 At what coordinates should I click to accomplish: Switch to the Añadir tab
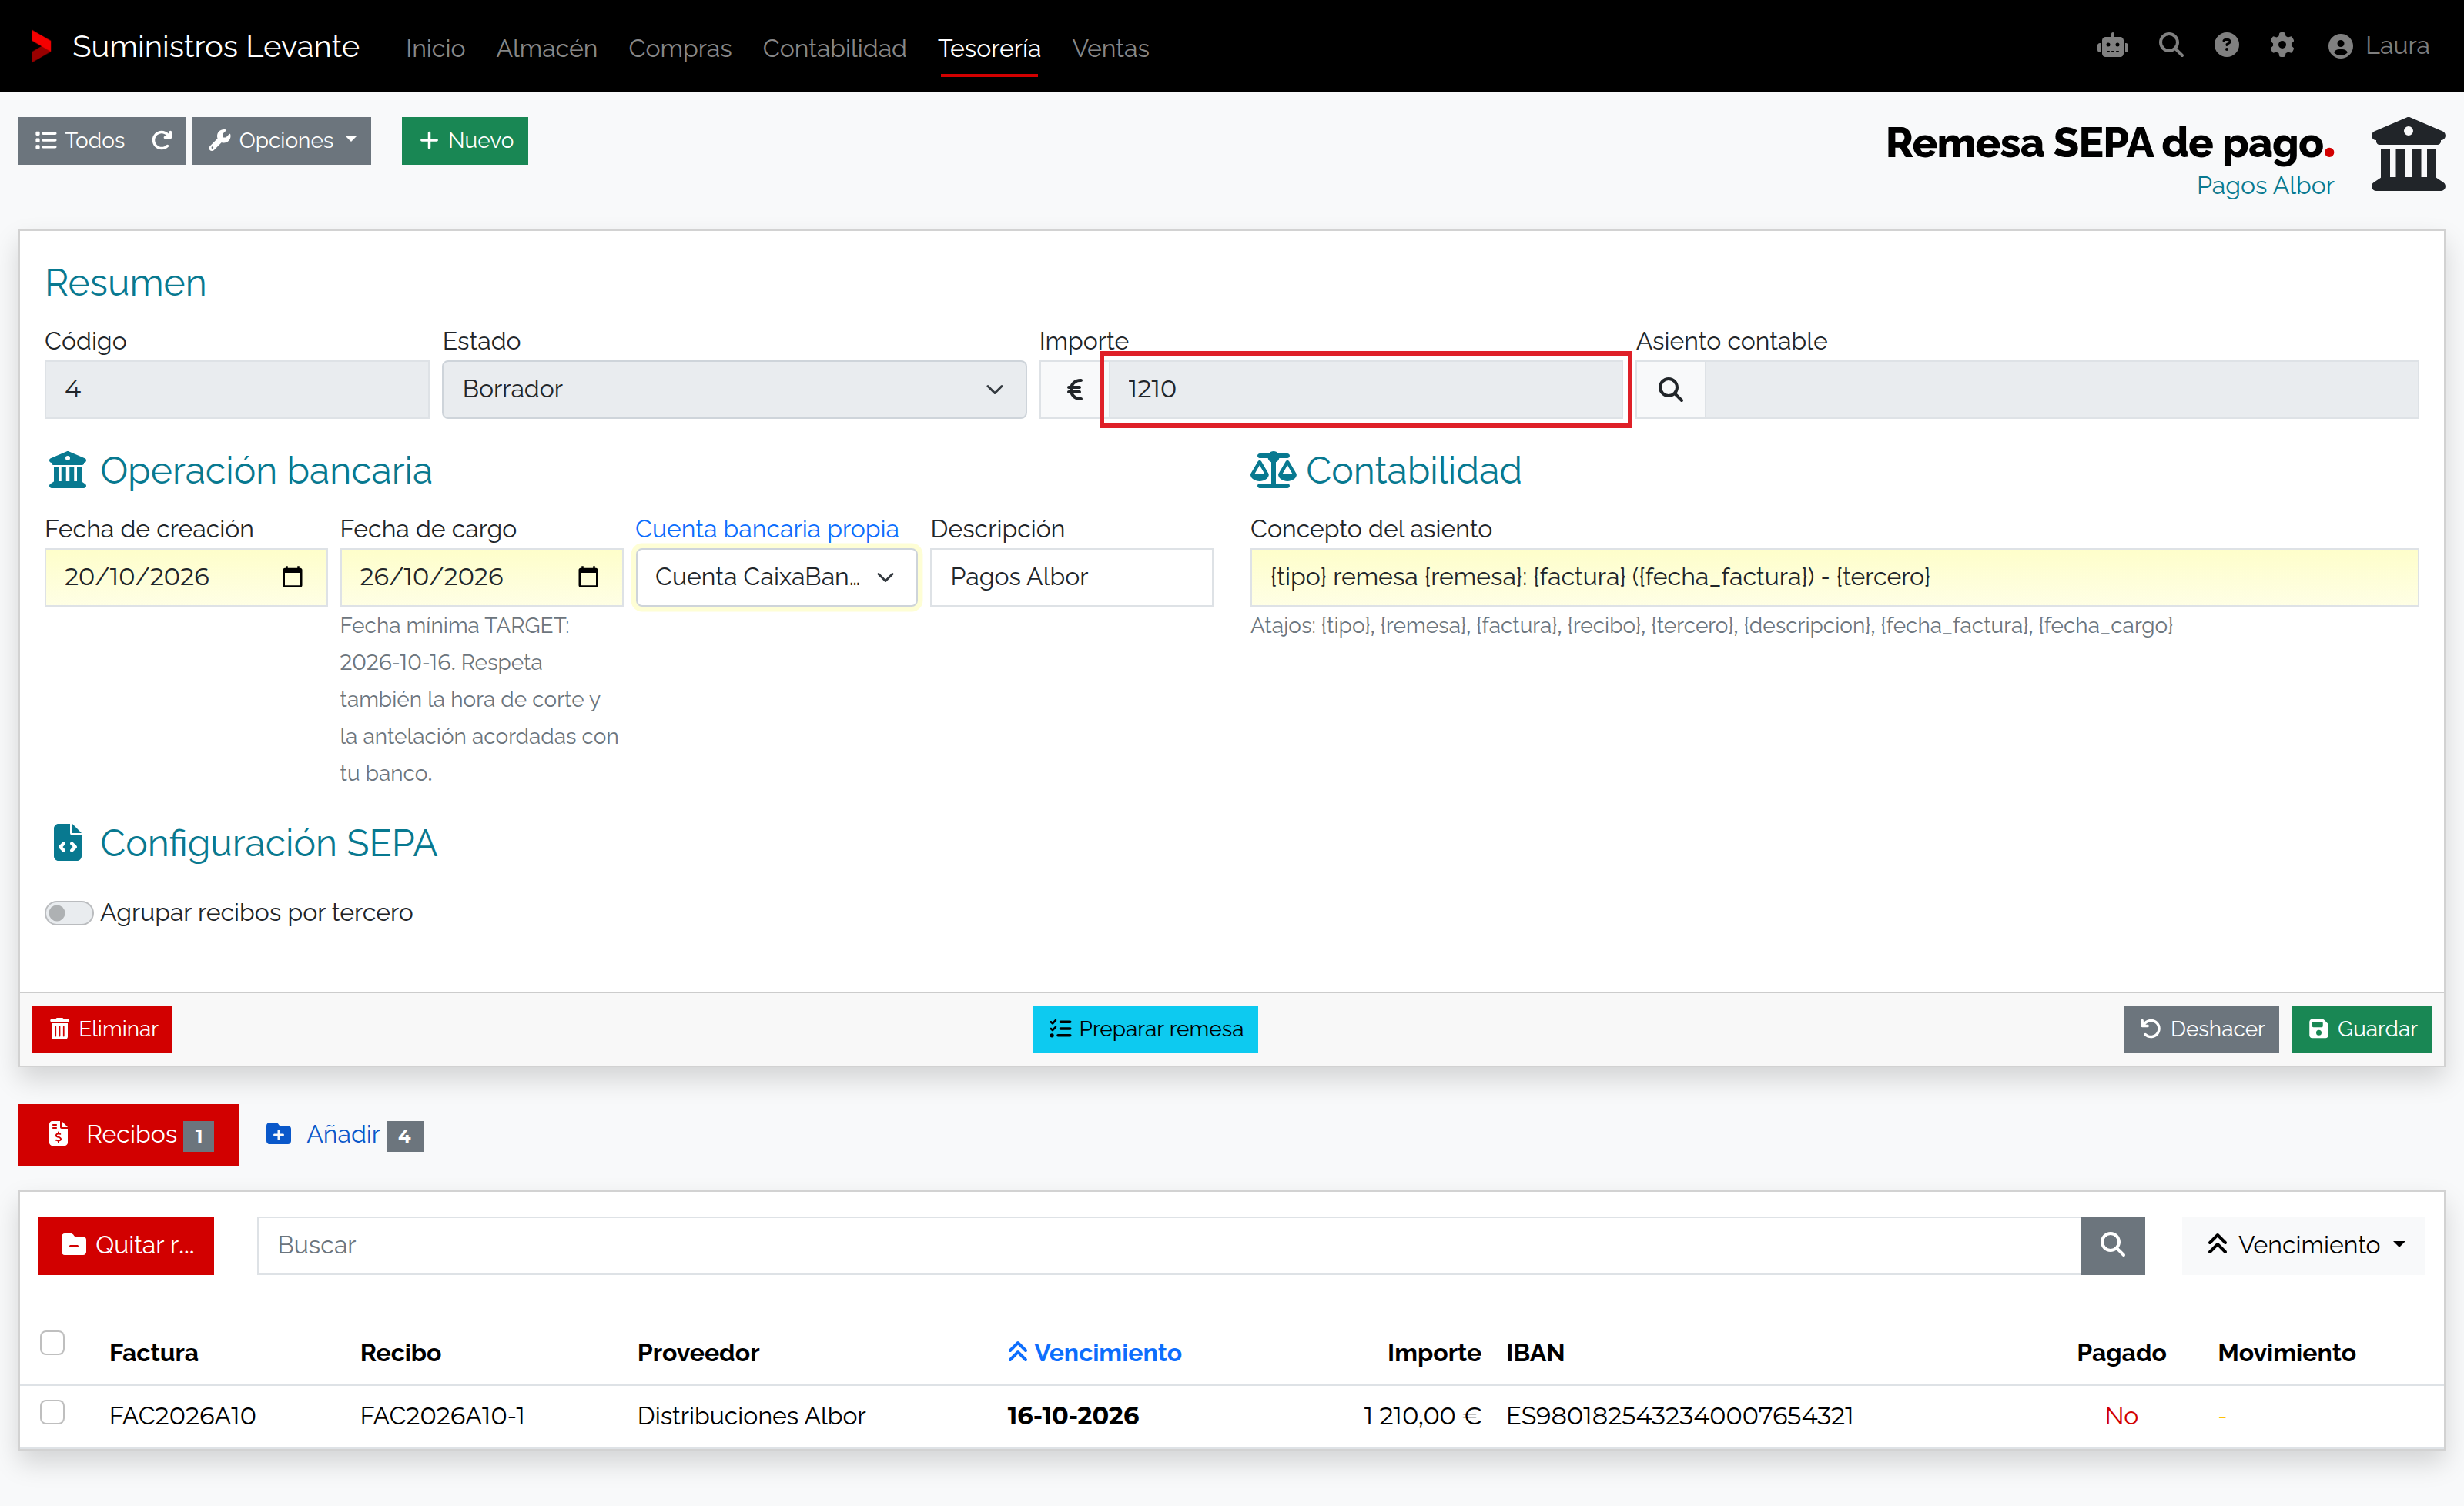[343, 1134]
